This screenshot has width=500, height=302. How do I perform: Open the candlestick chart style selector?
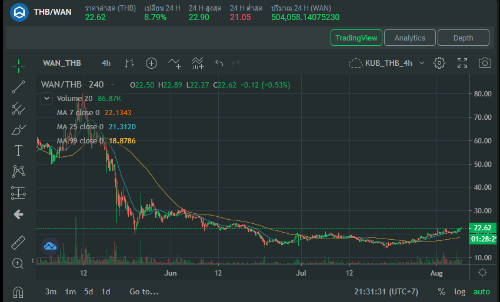click(x=129, y=63)
